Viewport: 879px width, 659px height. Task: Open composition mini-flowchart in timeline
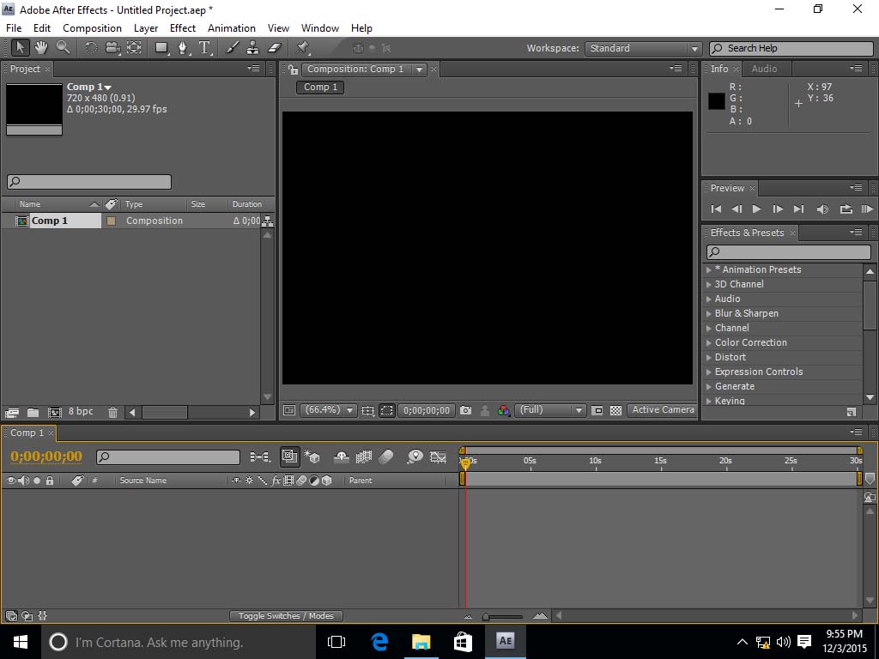[x=259, y=457]
